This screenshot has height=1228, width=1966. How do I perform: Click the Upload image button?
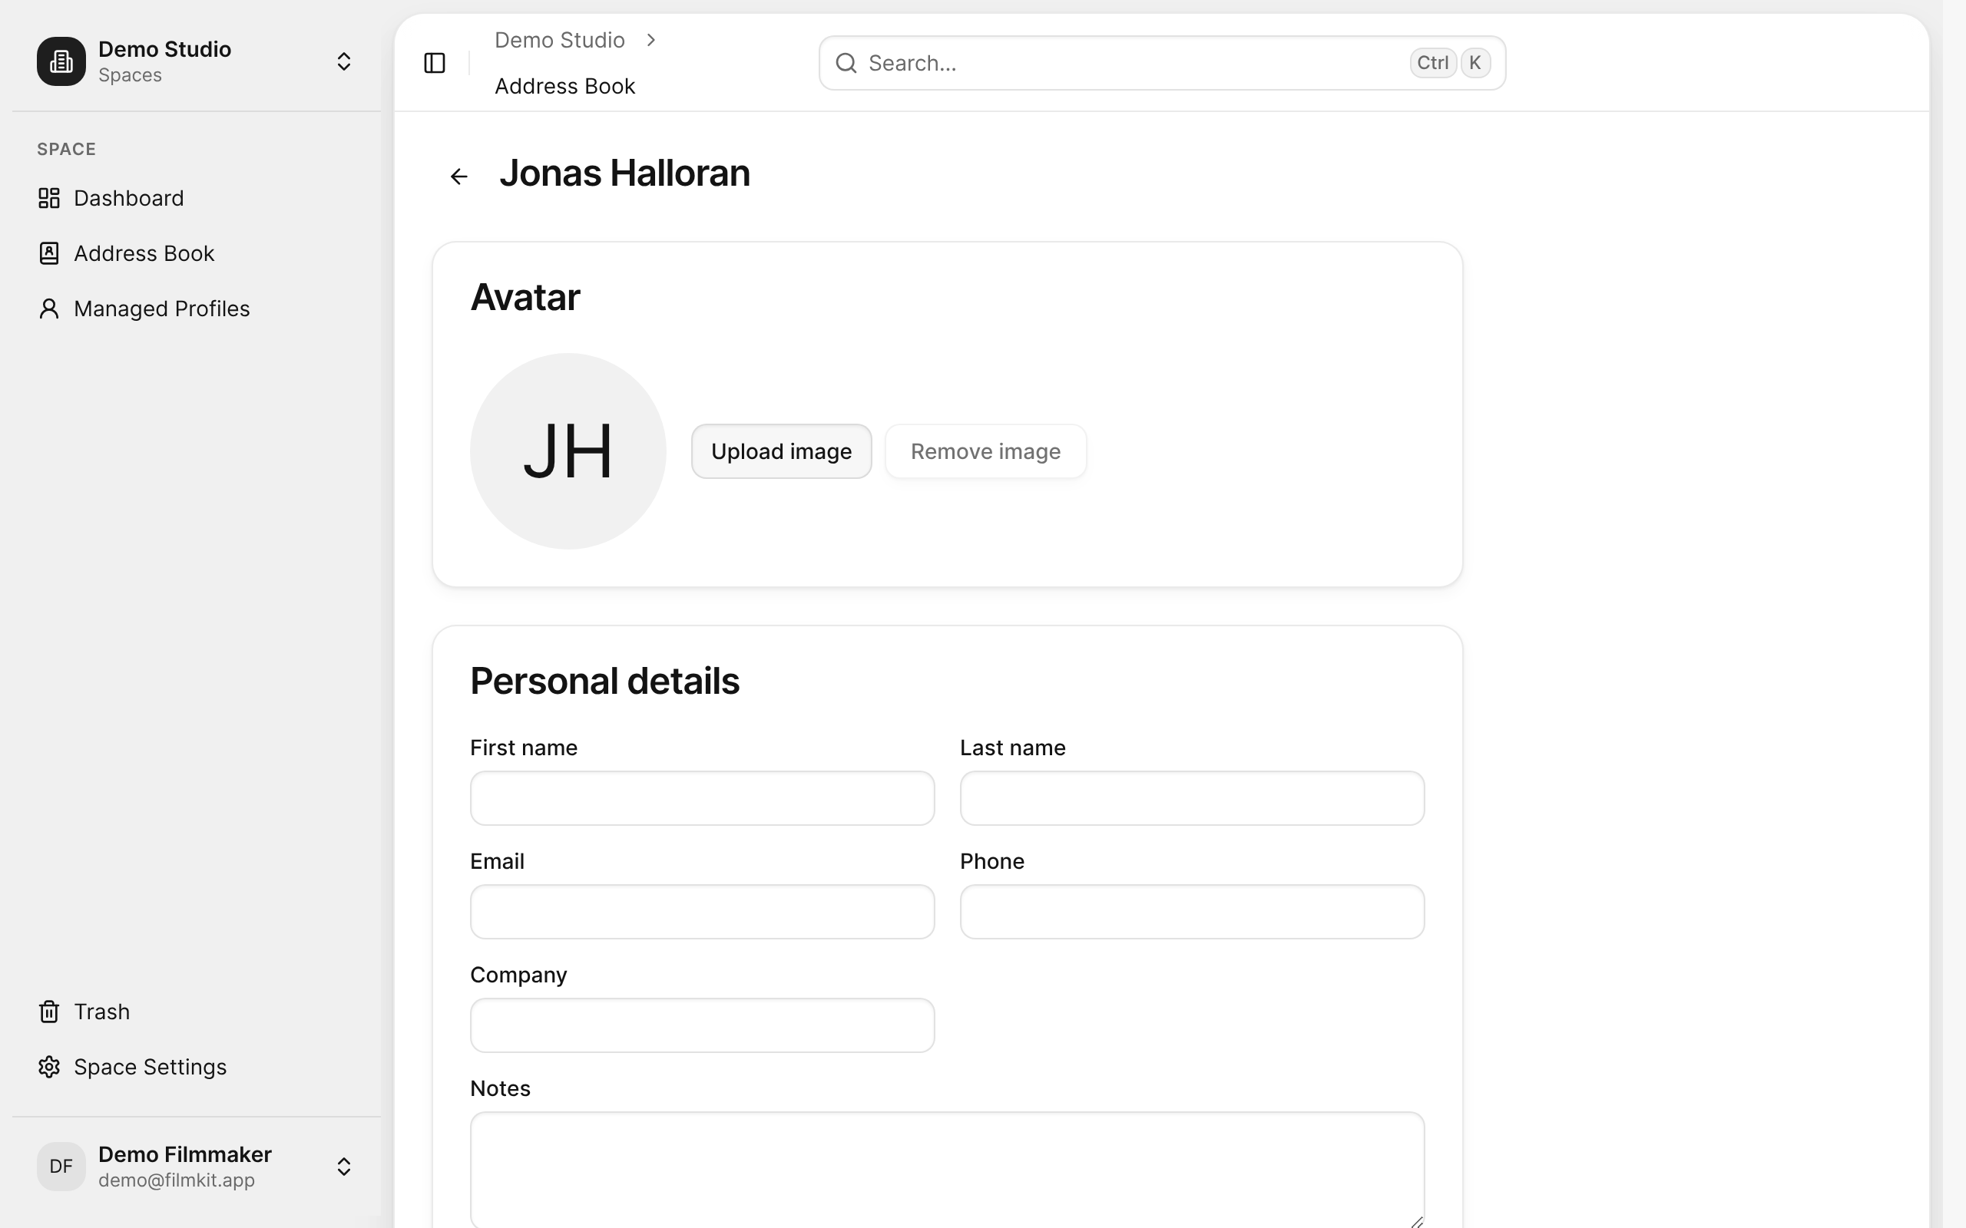point(782,451)
